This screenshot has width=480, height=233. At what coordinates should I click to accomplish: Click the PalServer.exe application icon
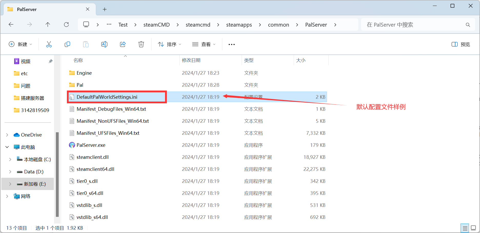click(72, 145)
